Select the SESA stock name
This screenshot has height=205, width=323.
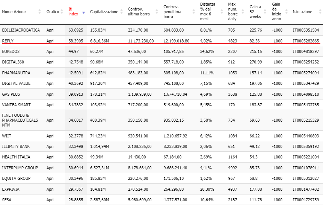coord(7,200)
